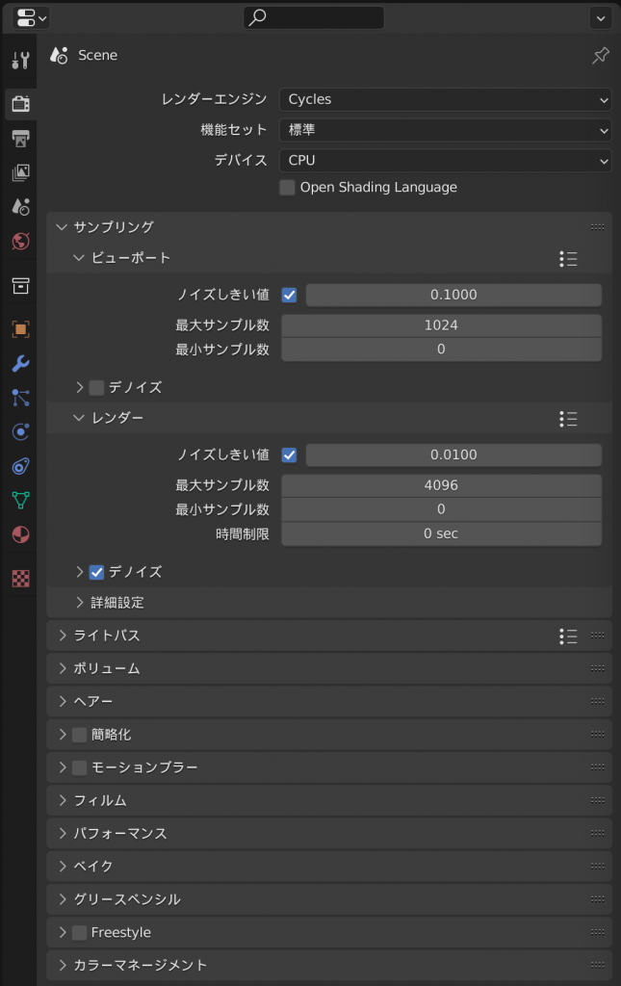The height and width of the screenshot is (986, 621).
Task: Click the properties search field
Action: point(314,17)
